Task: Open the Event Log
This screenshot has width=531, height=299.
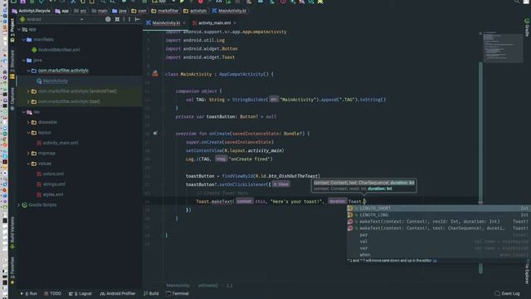Action: 507,293
